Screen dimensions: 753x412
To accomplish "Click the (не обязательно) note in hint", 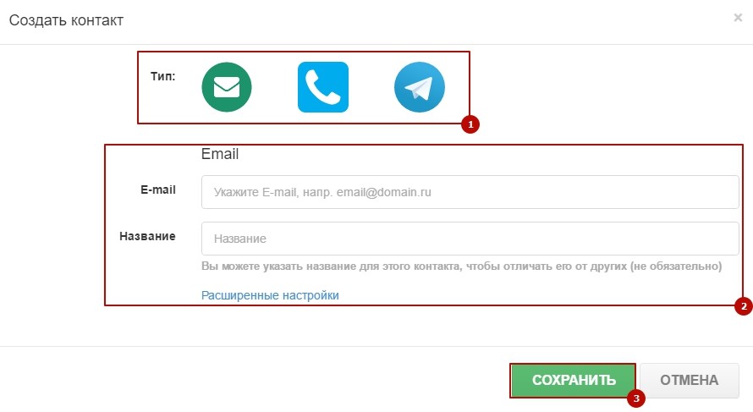I will [x=676, y=266].
